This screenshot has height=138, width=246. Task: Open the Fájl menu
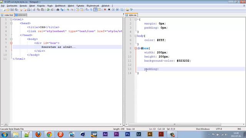tap(3, 6)
